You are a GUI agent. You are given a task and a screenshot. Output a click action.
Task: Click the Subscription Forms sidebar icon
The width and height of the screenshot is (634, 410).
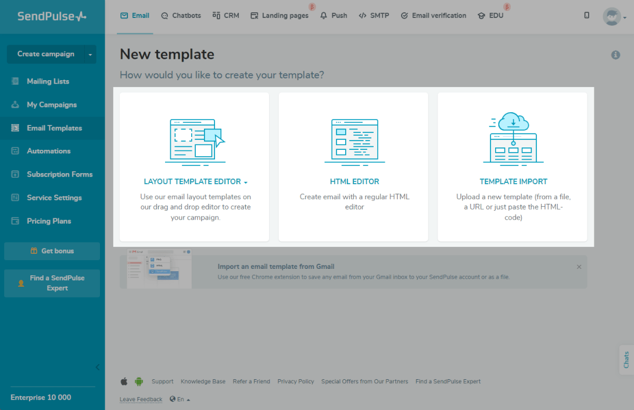[x=15, y=174]
